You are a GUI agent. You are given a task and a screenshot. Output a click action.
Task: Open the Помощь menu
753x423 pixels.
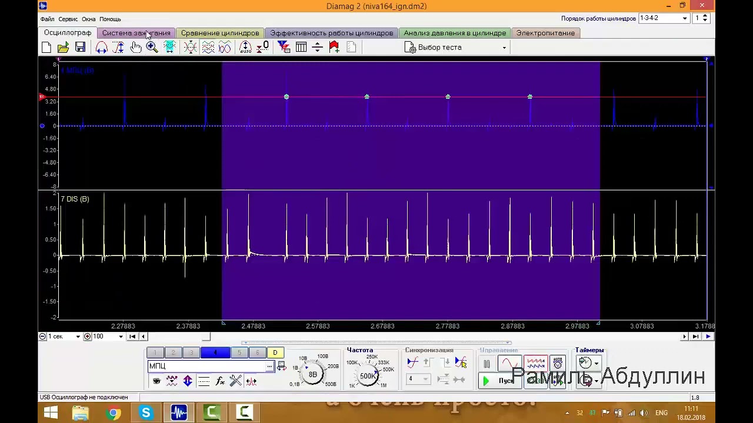pyautogui.click(x=110, y=19)
